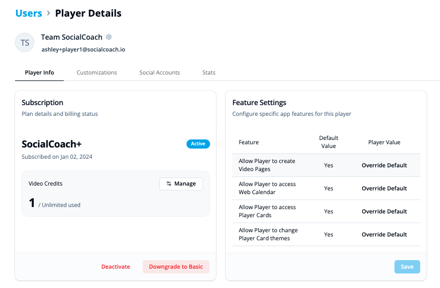Viewport: 440px width, 288px height.
Task: Click the gear icon next to Team SocialCoach
Action: pos(109,37)
